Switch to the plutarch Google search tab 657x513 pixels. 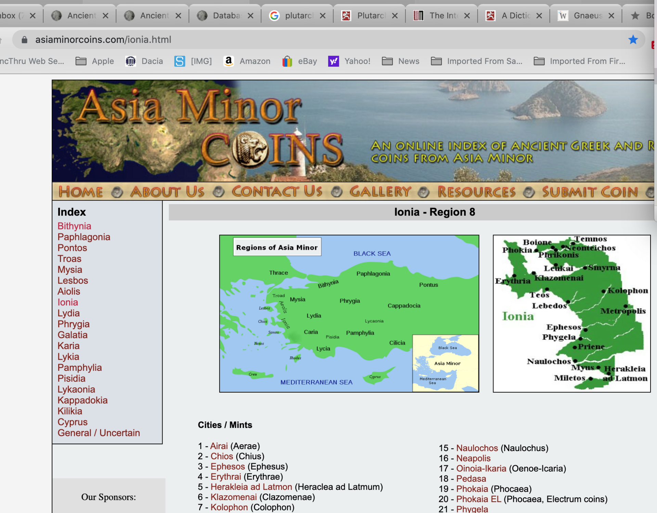click(x=298, y=15)
